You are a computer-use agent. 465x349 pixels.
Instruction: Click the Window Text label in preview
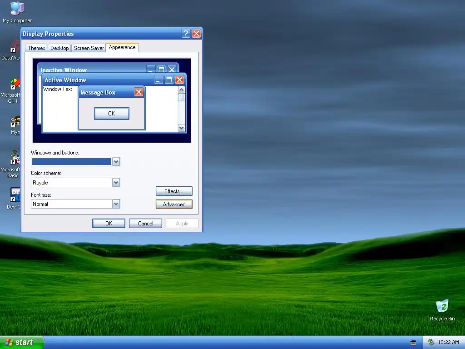[58, 89]
